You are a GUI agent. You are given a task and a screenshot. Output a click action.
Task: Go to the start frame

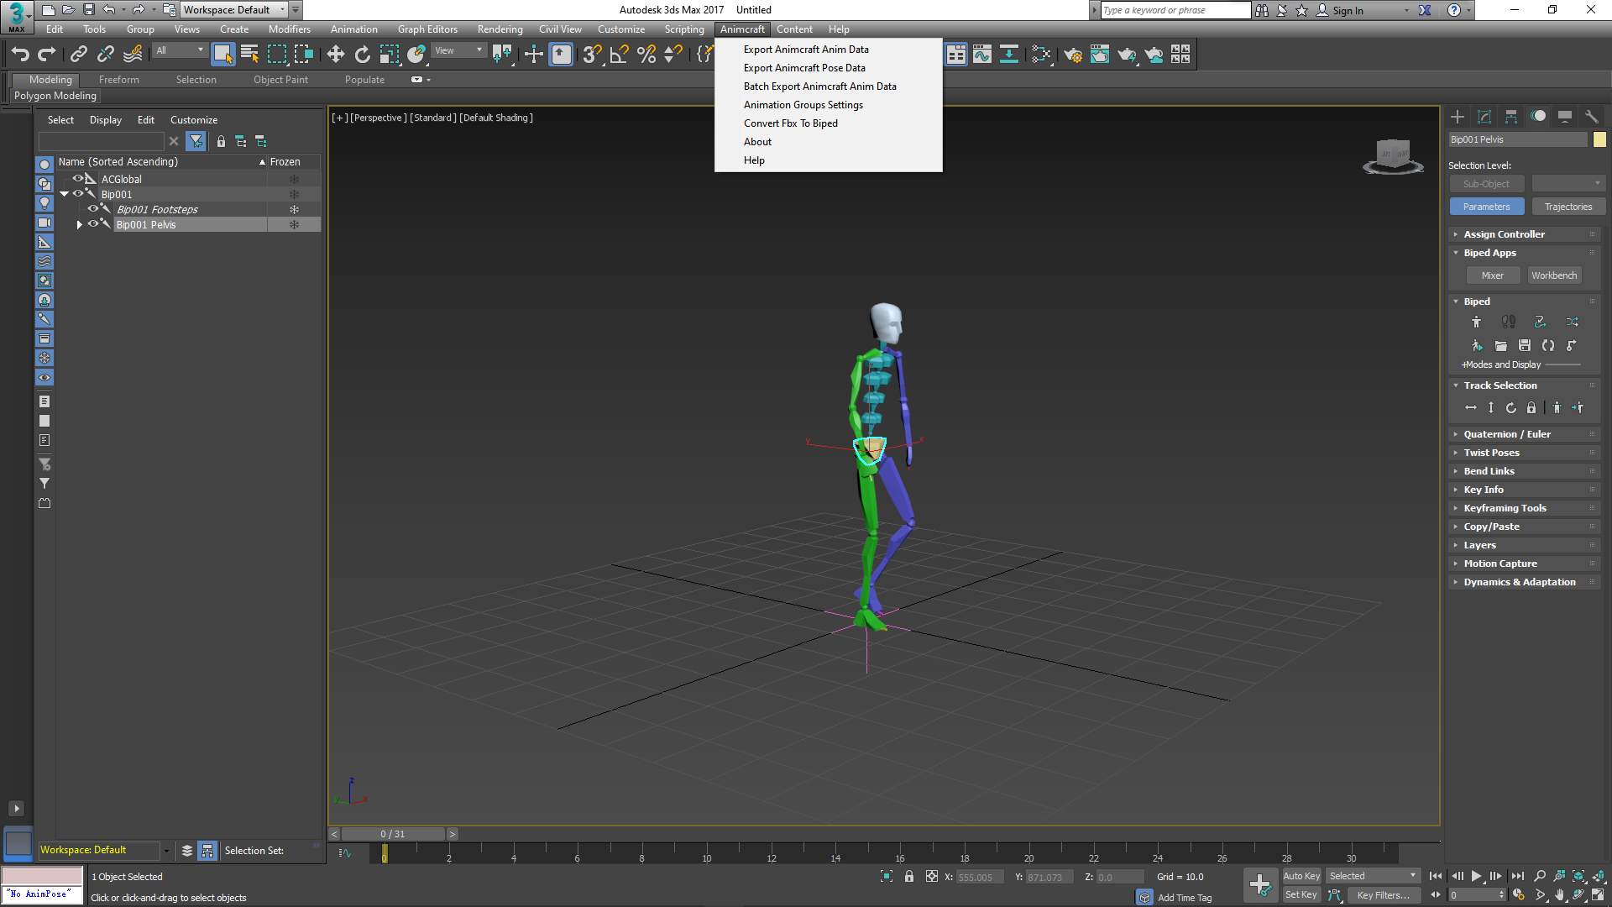[x=1436, y=876]
